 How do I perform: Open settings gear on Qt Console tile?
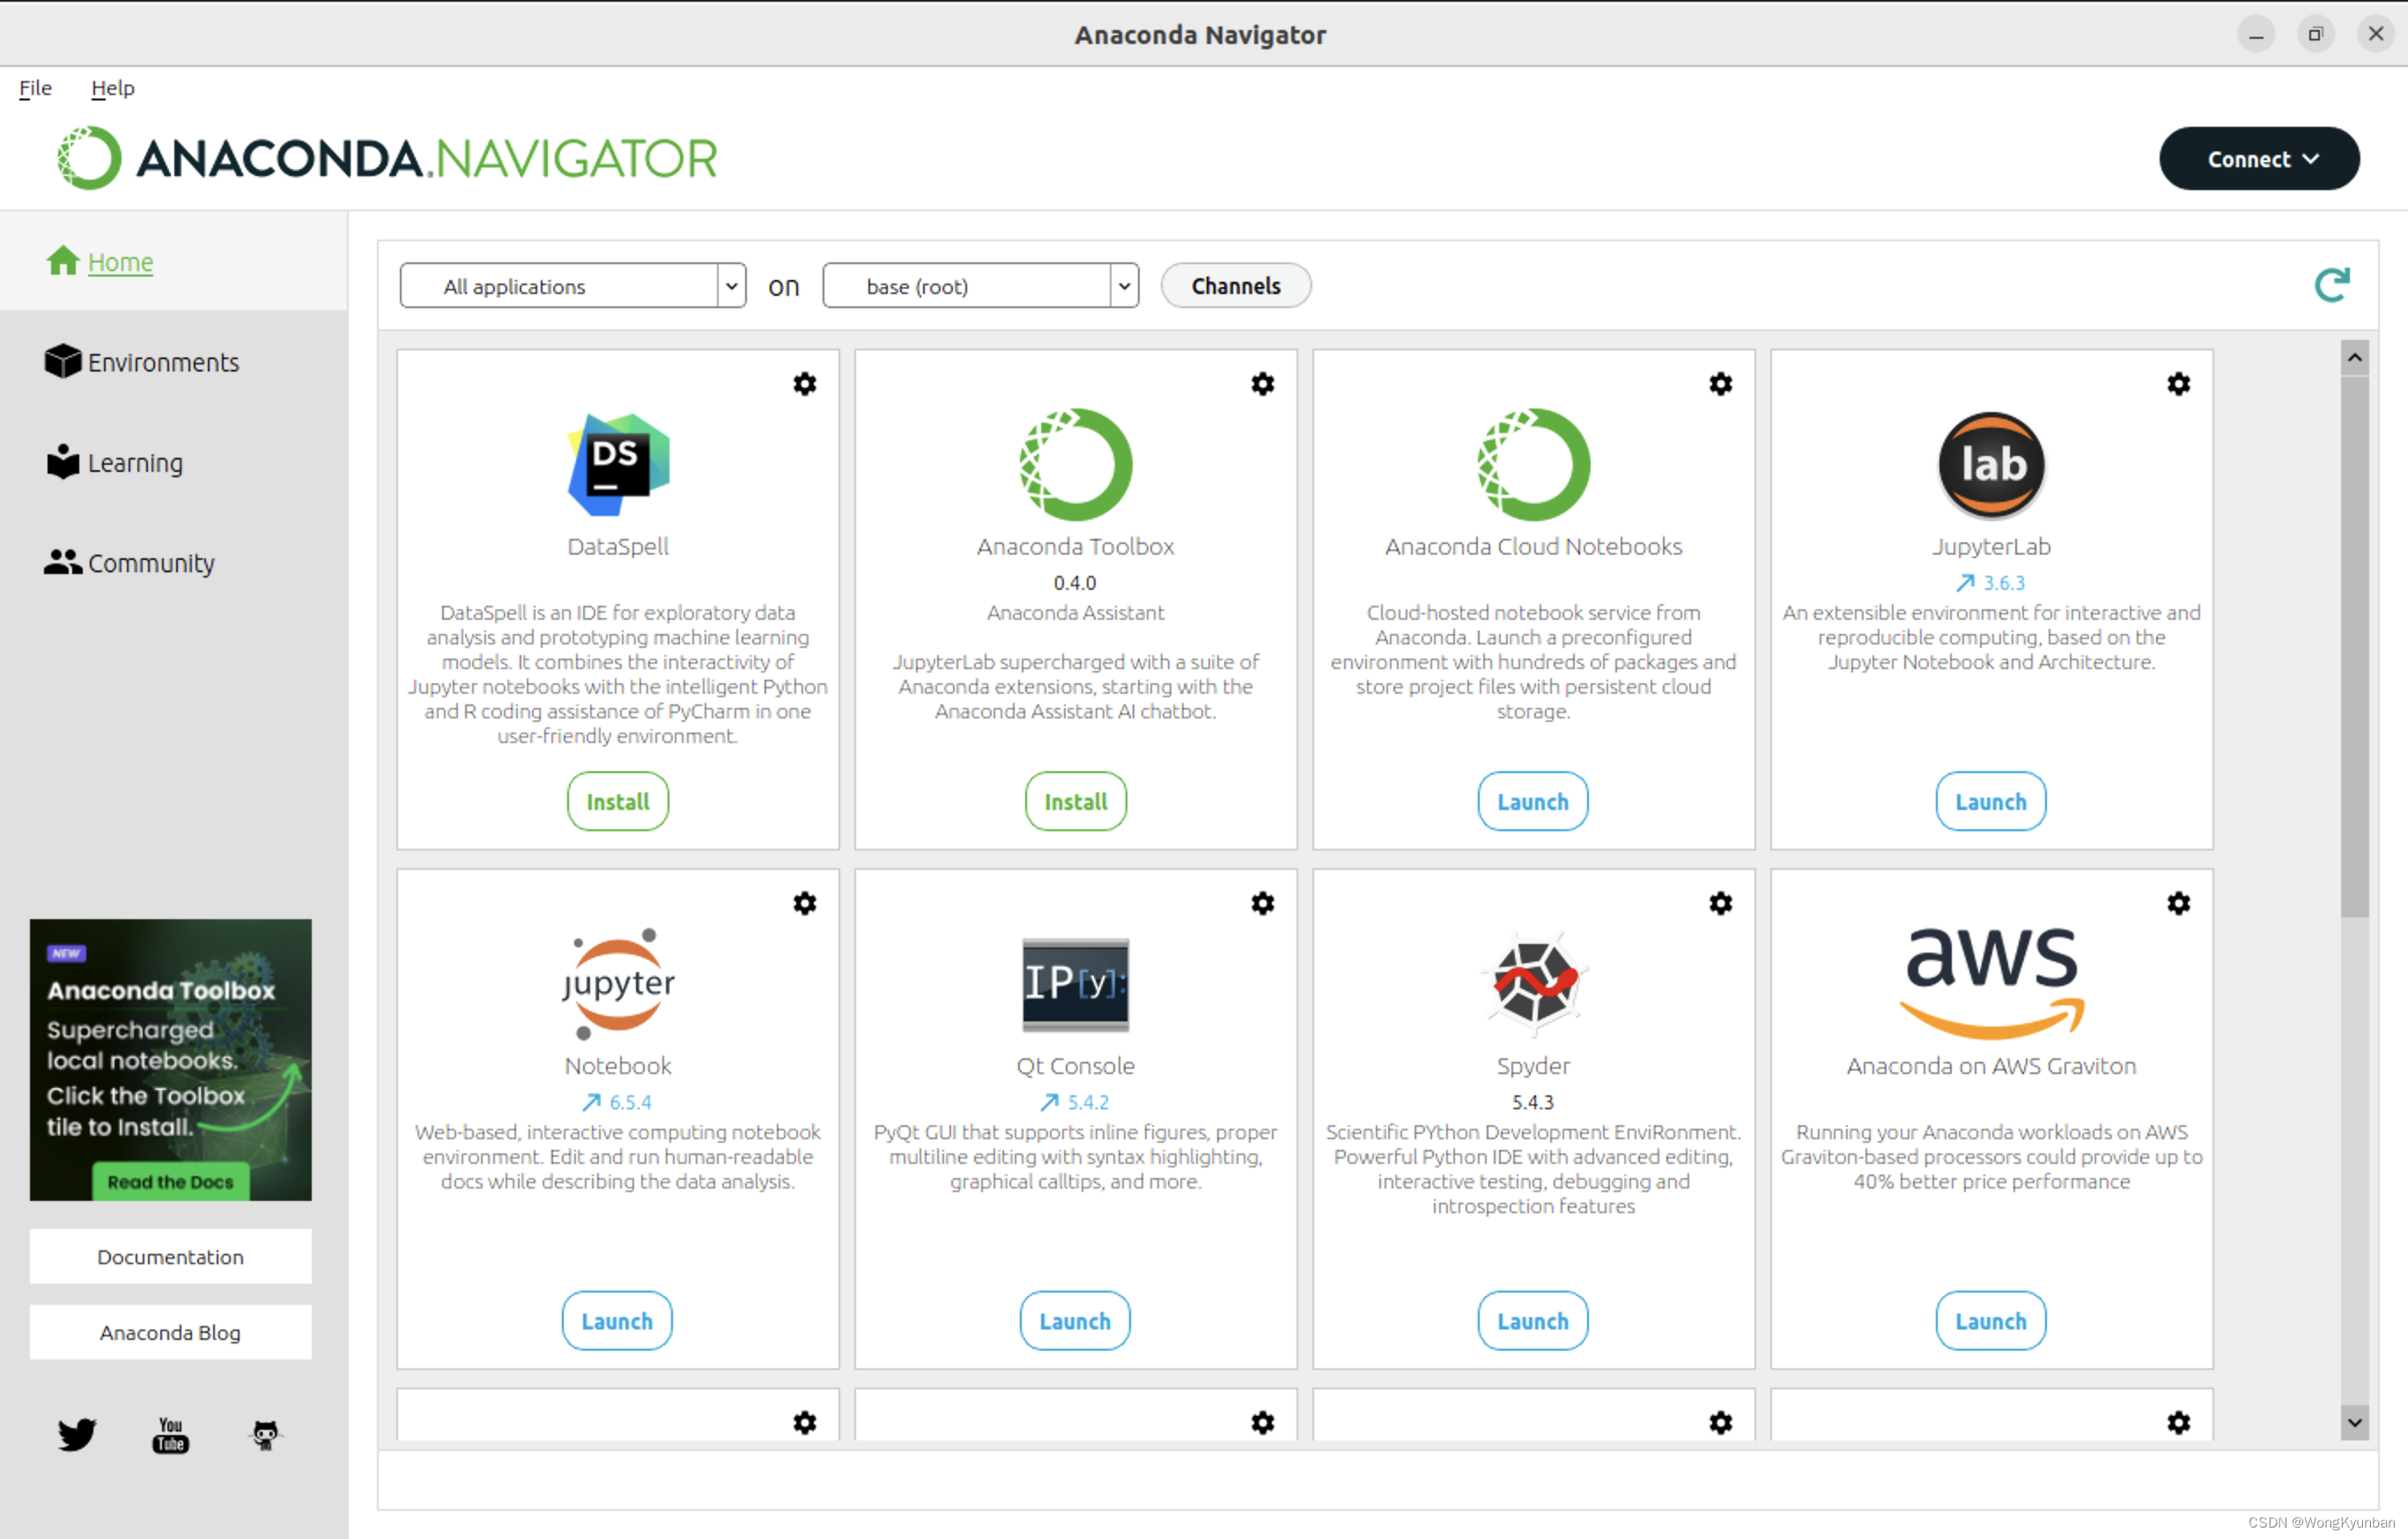1262,903
